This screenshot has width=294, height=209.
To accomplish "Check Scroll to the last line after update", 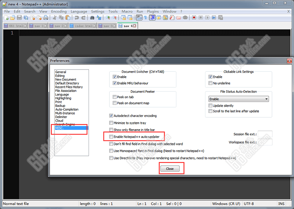I will pos(210,111).
